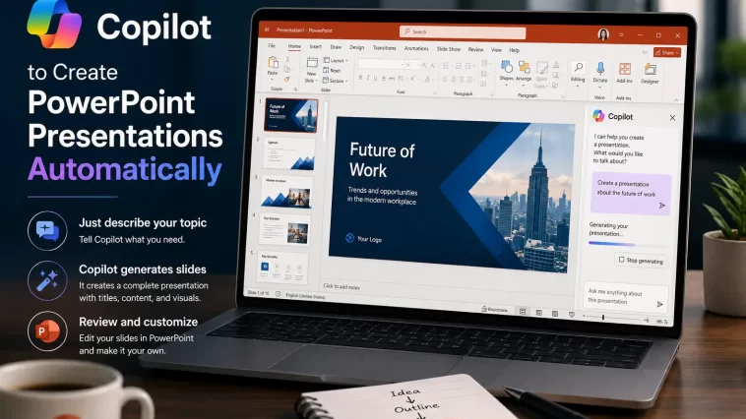Click 'Your Logo' placeholder on slide
This screenshot has height=419, width=746.
coord(364,238)
